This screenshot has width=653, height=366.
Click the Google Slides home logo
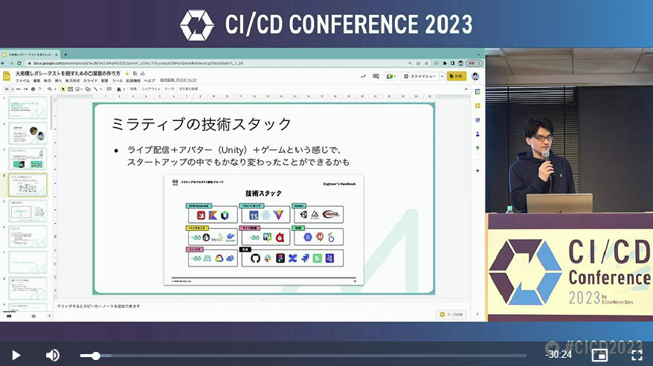[7, 76]
